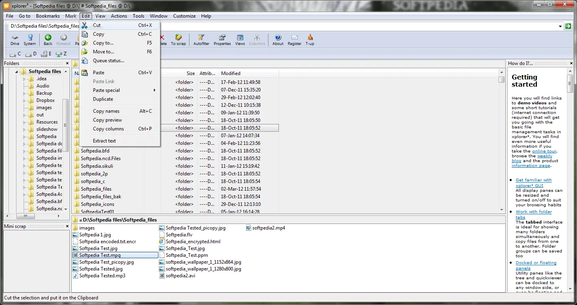Open the Tools menu
Screen dimensions: 577x305
[138, 16]
